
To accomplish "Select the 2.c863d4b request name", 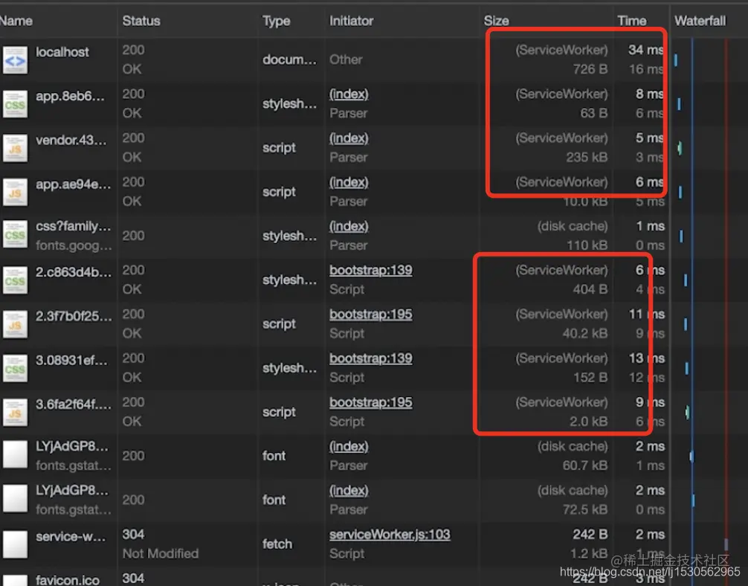I will coord(74,272).
